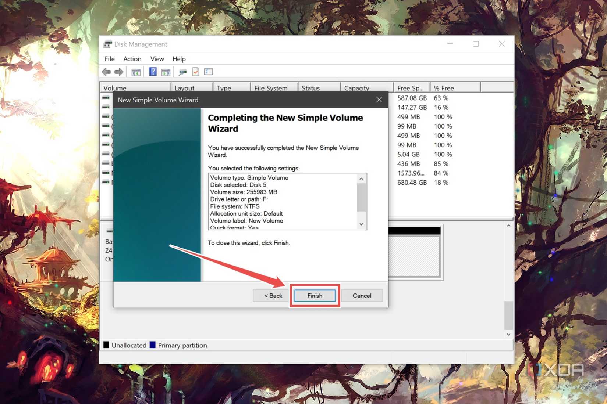607x404 pixels.
Task: Click the 5.04 GB free space cell
Action: 408,154
